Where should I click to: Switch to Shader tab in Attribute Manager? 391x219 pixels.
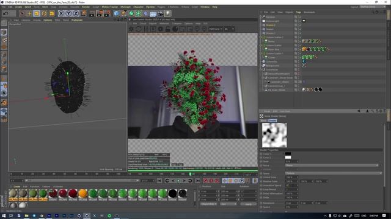pos(272,120)
